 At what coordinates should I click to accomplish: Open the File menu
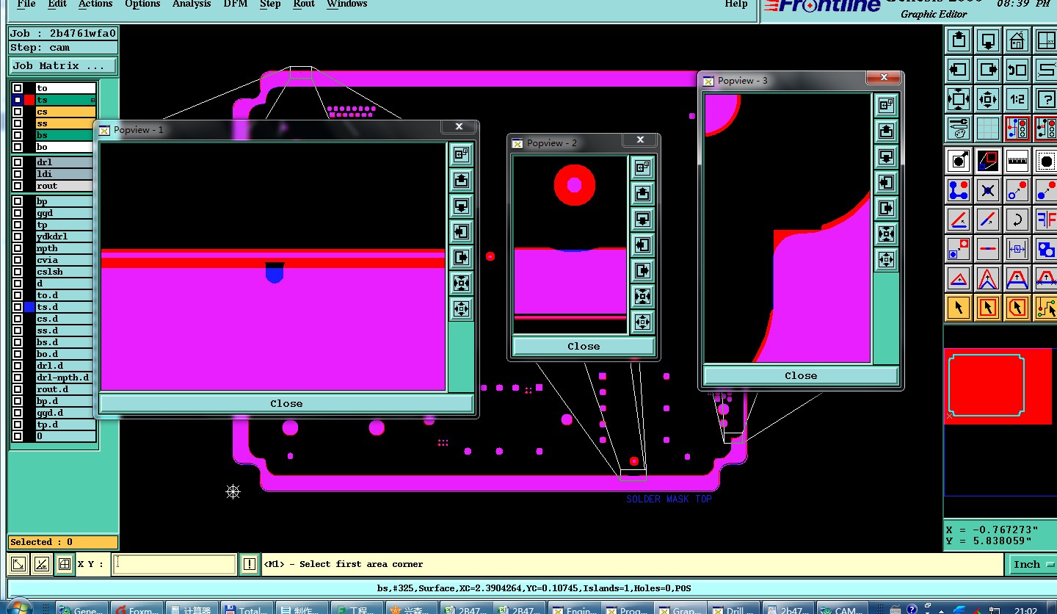coord(26,4)
